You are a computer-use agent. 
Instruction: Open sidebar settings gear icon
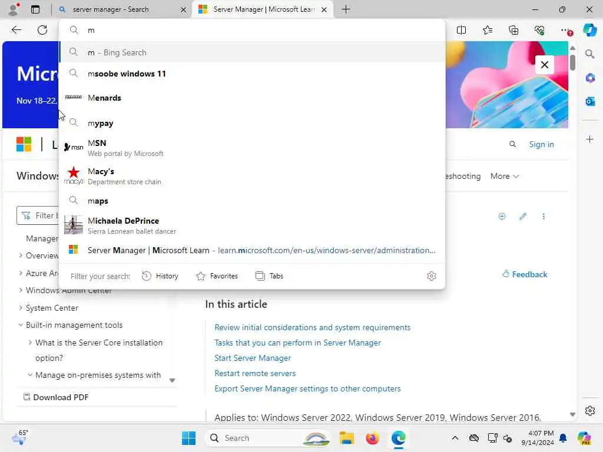589,411
